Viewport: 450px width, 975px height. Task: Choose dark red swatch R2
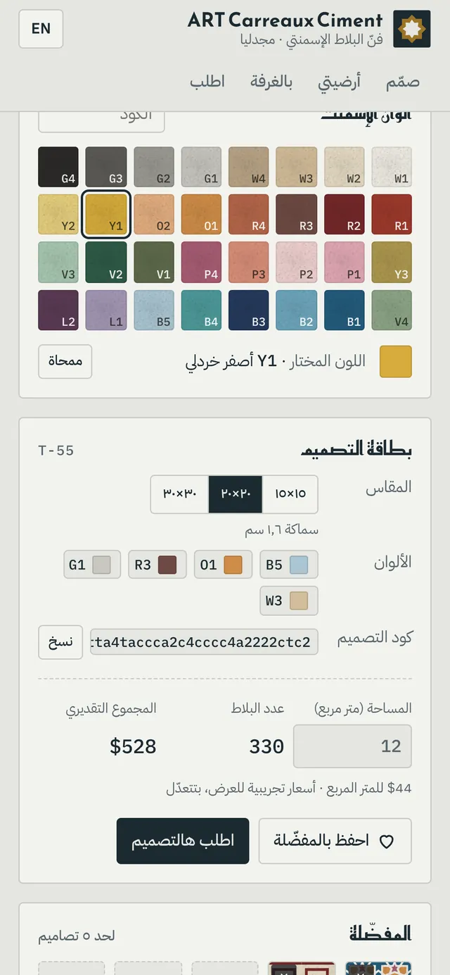[x=344, y=215]
